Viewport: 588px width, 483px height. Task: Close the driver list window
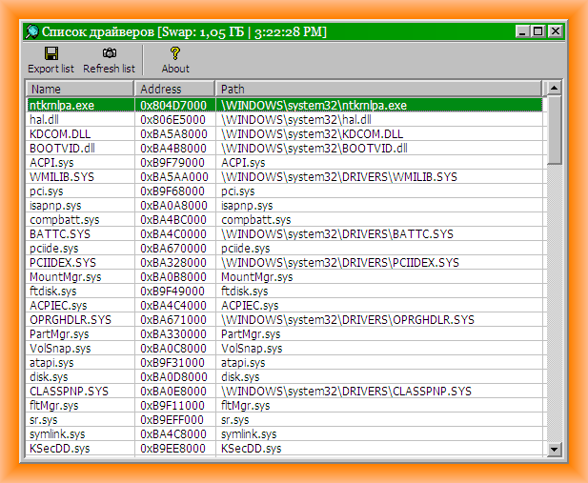[x=555, y=31]
